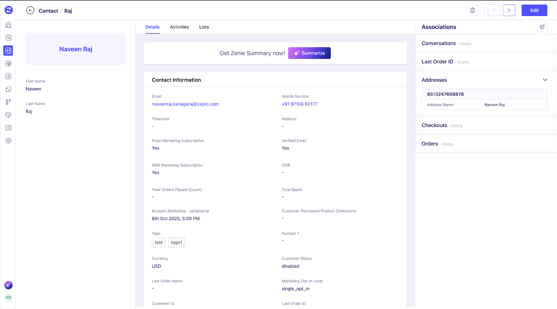Go back using the circled arrow icon

(x=30, y=10)
